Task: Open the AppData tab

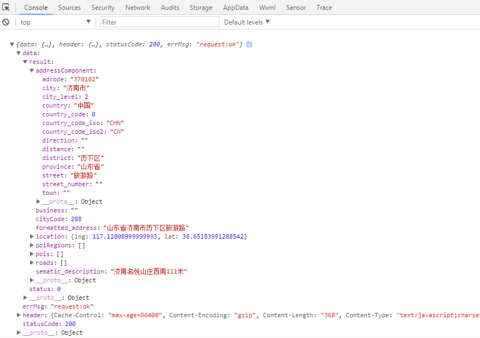Action: [x=236, y=7]
